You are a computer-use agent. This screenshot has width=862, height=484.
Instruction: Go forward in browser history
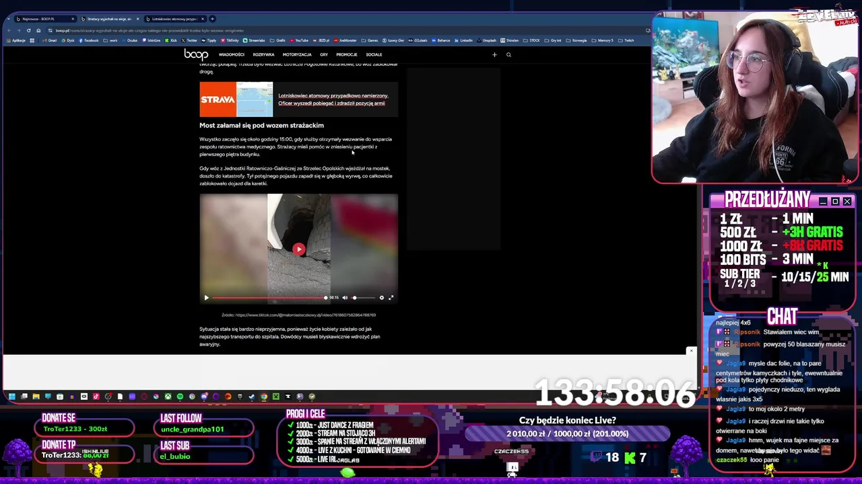pos(19,30)
